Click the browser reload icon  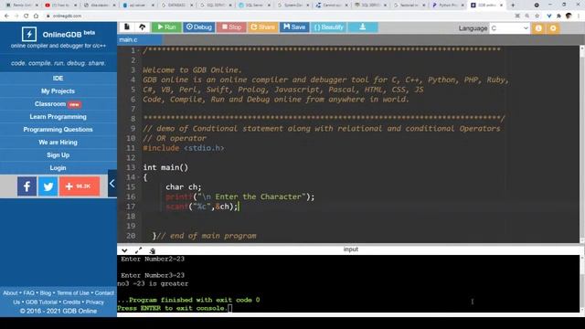[x=27, y=16]
